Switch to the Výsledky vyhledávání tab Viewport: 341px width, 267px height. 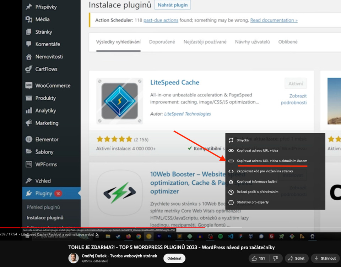118,42
